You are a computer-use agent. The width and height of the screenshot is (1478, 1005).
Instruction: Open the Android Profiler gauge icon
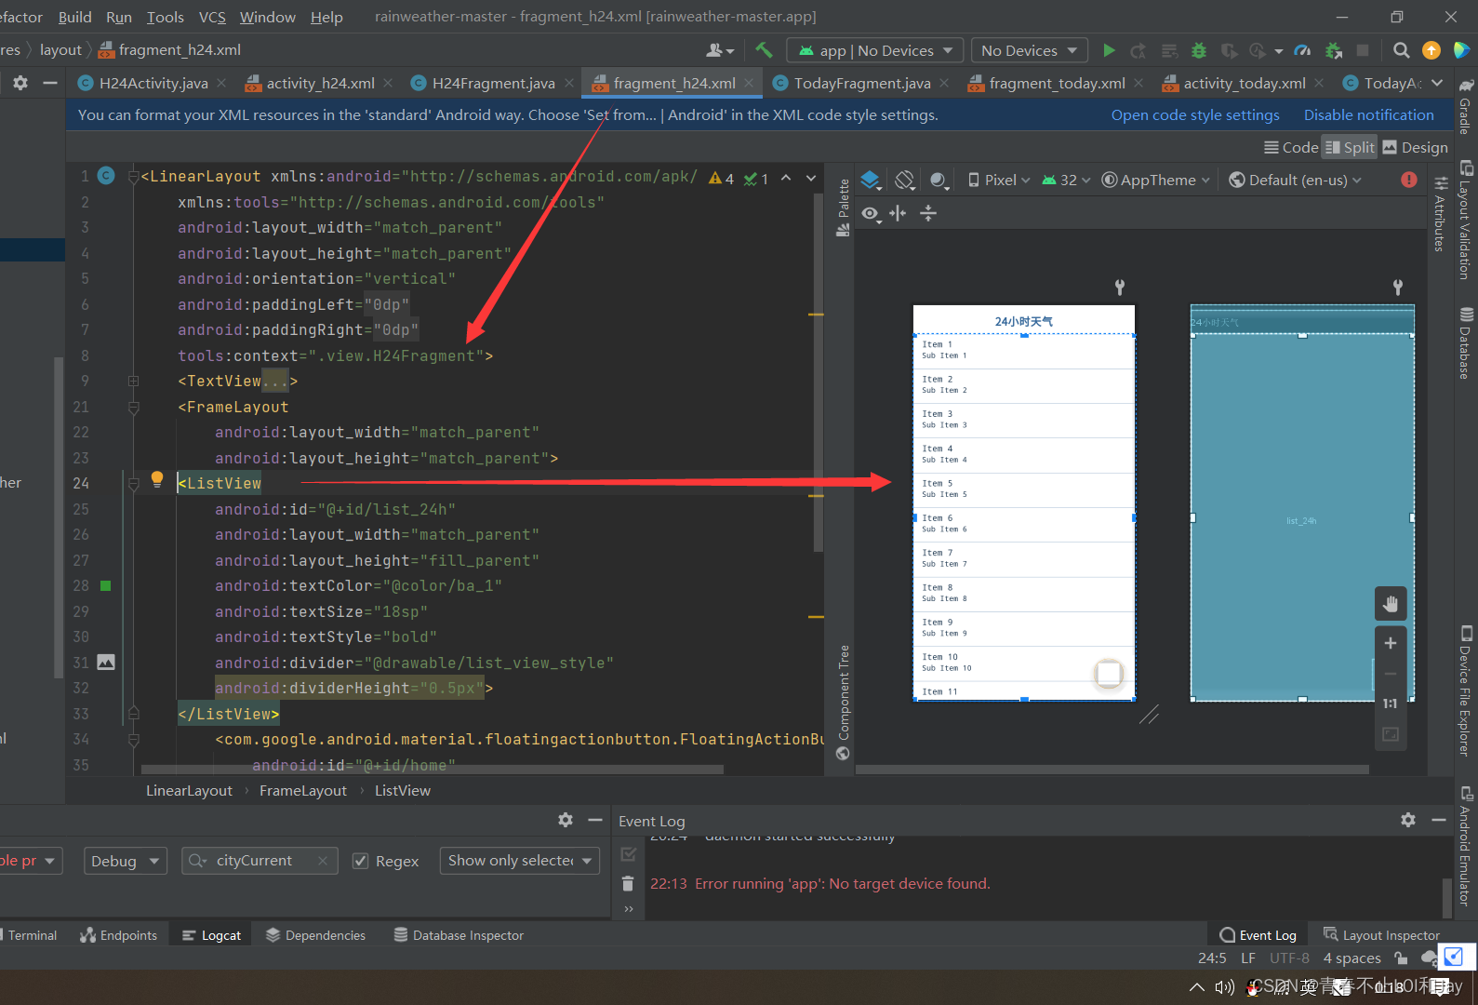click(1303, 50)
